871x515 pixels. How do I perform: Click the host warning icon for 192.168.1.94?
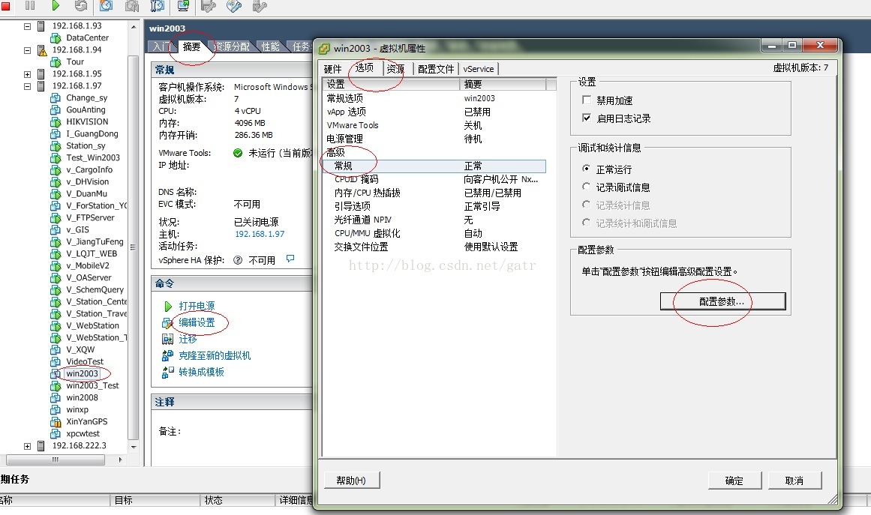click(42, 50)
